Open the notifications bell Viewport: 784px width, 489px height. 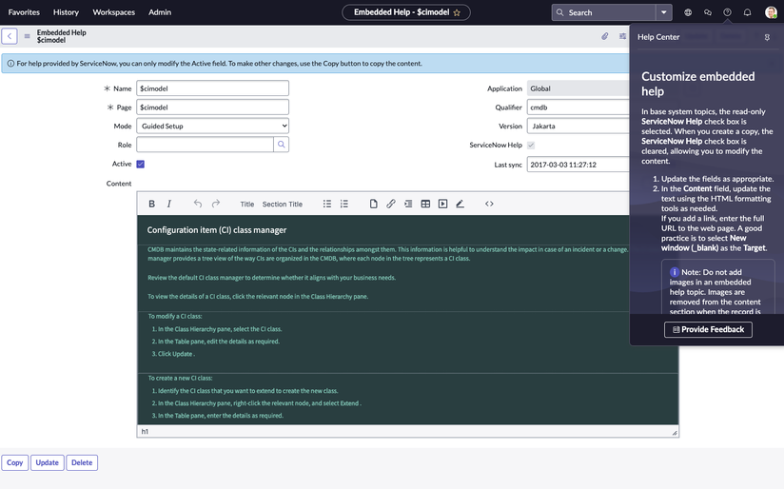(x=747, y=12)
